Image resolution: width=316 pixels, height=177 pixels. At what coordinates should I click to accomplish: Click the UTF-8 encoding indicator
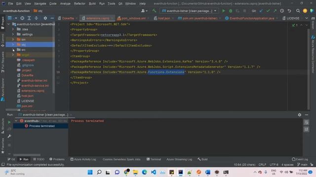point(274,165)
